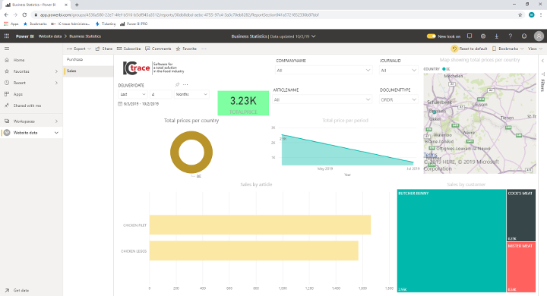This screenshot has width=547, height=296.
Task: Click the Share button
Action: [x=104, y=49]
